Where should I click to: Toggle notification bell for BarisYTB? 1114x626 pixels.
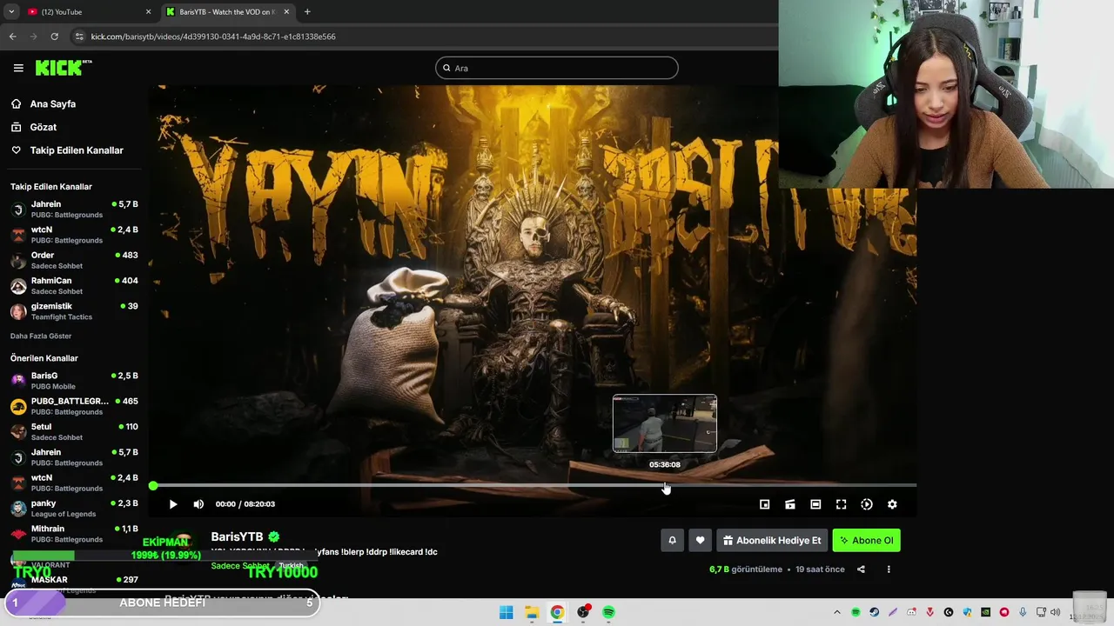pyautogui.click(x=672, y=540)
